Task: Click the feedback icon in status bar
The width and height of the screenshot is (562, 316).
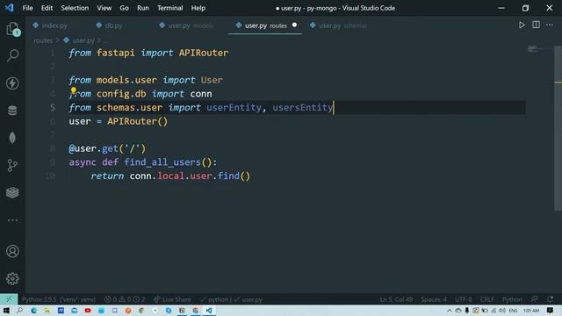Action: click(x=535, y=299)
